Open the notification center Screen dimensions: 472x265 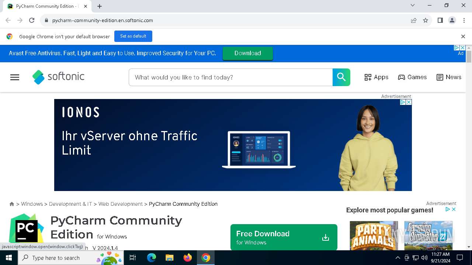[460, 258]
